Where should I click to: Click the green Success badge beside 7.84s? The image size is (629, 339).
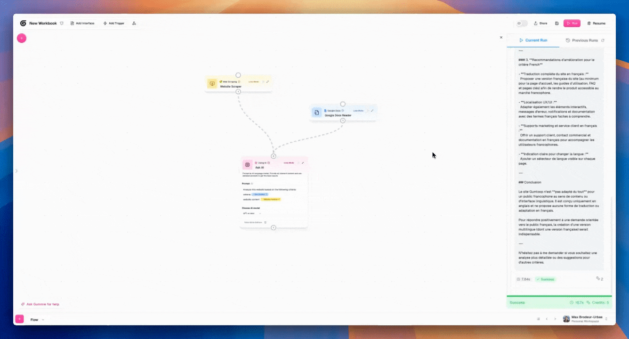click(x=545, y=279)
